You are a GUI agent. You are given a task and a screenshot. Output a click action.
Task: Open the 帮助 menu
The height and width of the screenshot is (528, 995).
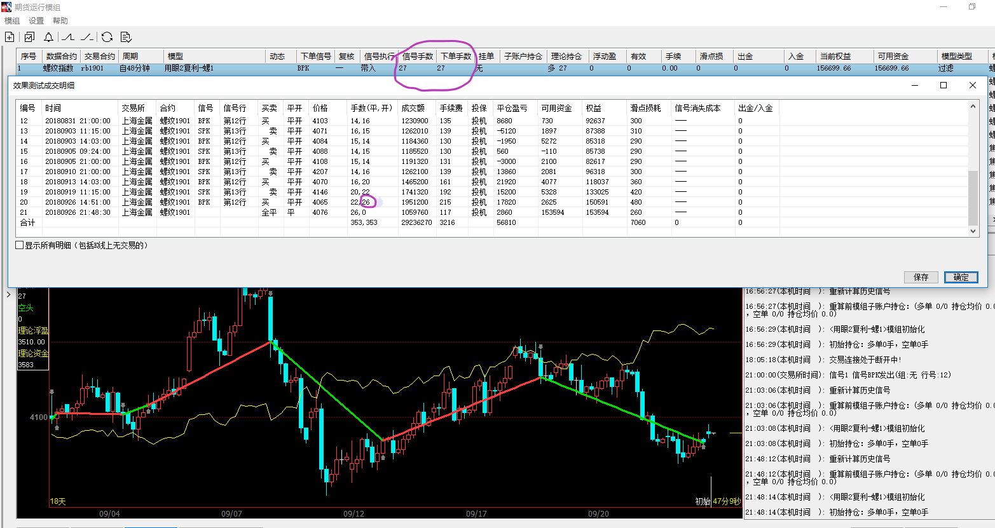60,21
